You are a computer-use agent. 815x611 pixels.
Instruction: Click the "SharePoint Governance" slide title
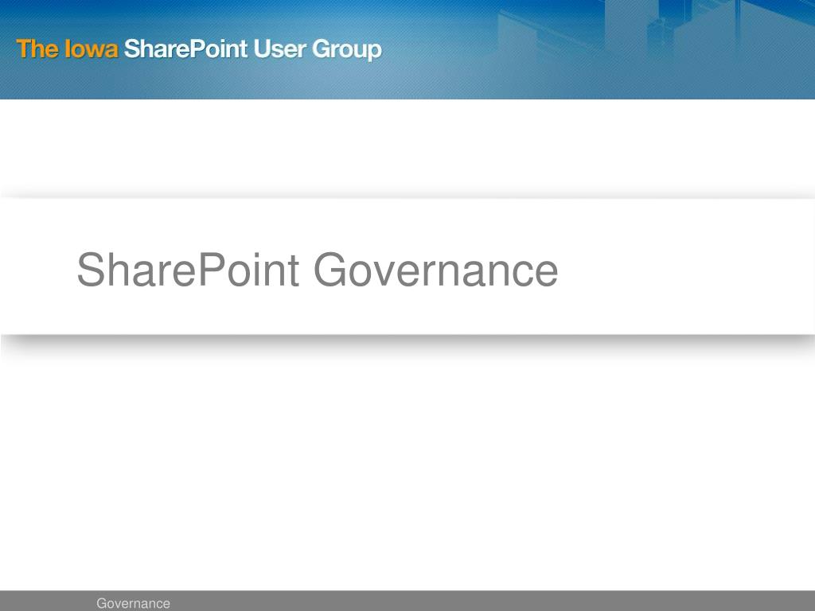pos(318,270)
